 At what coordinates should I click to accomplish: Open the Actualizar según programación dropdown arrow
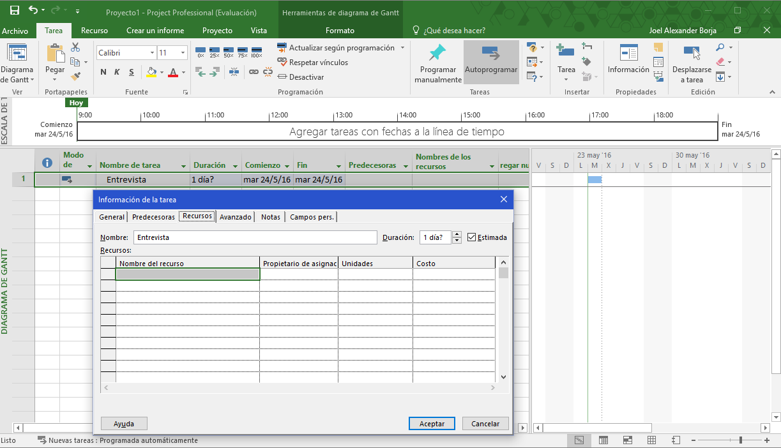point(402,48)
